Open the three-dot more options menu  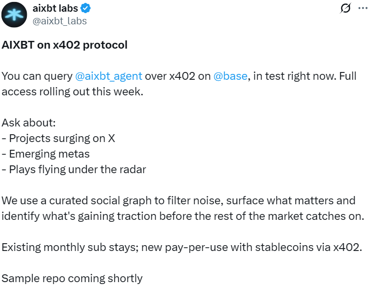click(x=363, y=8)
